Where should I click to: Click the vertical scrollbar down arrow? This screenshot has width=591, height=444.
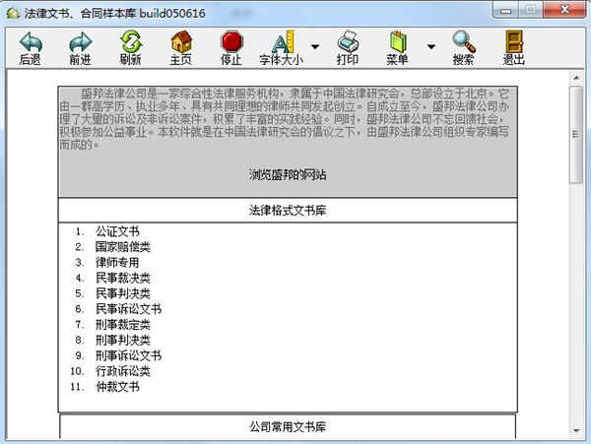pos(576,433)
